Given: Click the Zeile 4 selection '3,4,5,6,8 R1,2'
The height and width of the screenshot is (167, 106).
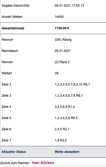Looking at the screenshot, I should pyautogui.click(x=65, y=107).
